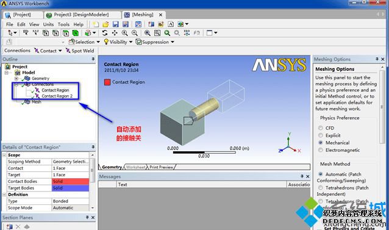The height and width of the screenshot is (230, 389).
Task: Click the Rotate view tool icon
Action: 105,33
